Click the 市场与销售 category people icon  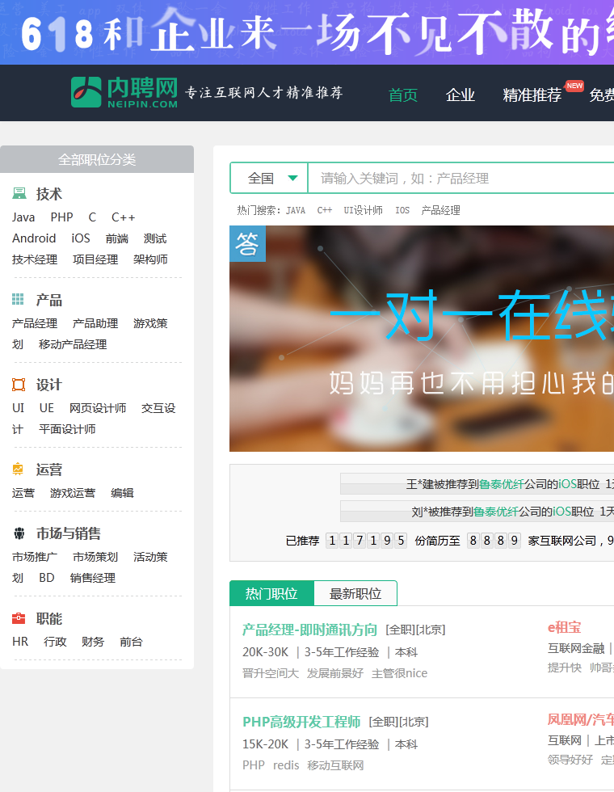[19, 533]
